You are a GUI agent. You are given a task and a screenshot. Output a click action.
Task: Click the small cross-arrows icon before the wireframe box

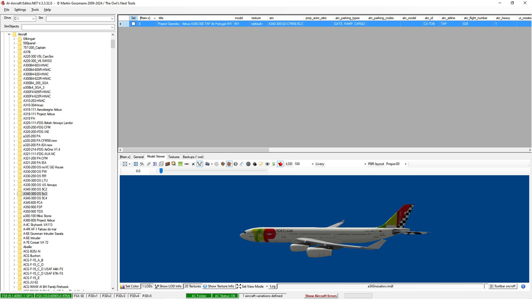point(155,164)
